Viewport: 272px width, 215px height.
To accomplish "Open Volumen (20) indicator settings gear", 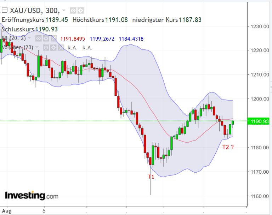I will [x=53, y=47].
